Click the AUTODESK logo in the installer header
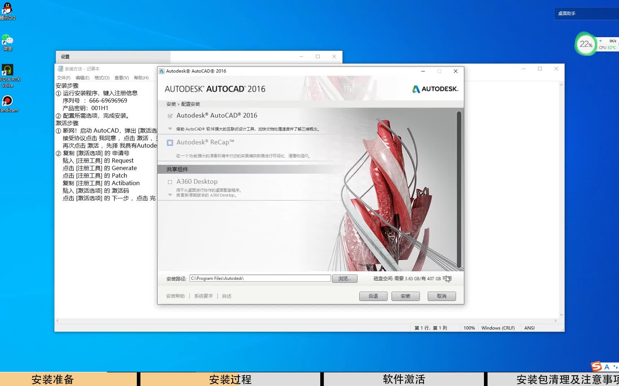Viewport: 619px width, 386px height. [x=435, y=89]
